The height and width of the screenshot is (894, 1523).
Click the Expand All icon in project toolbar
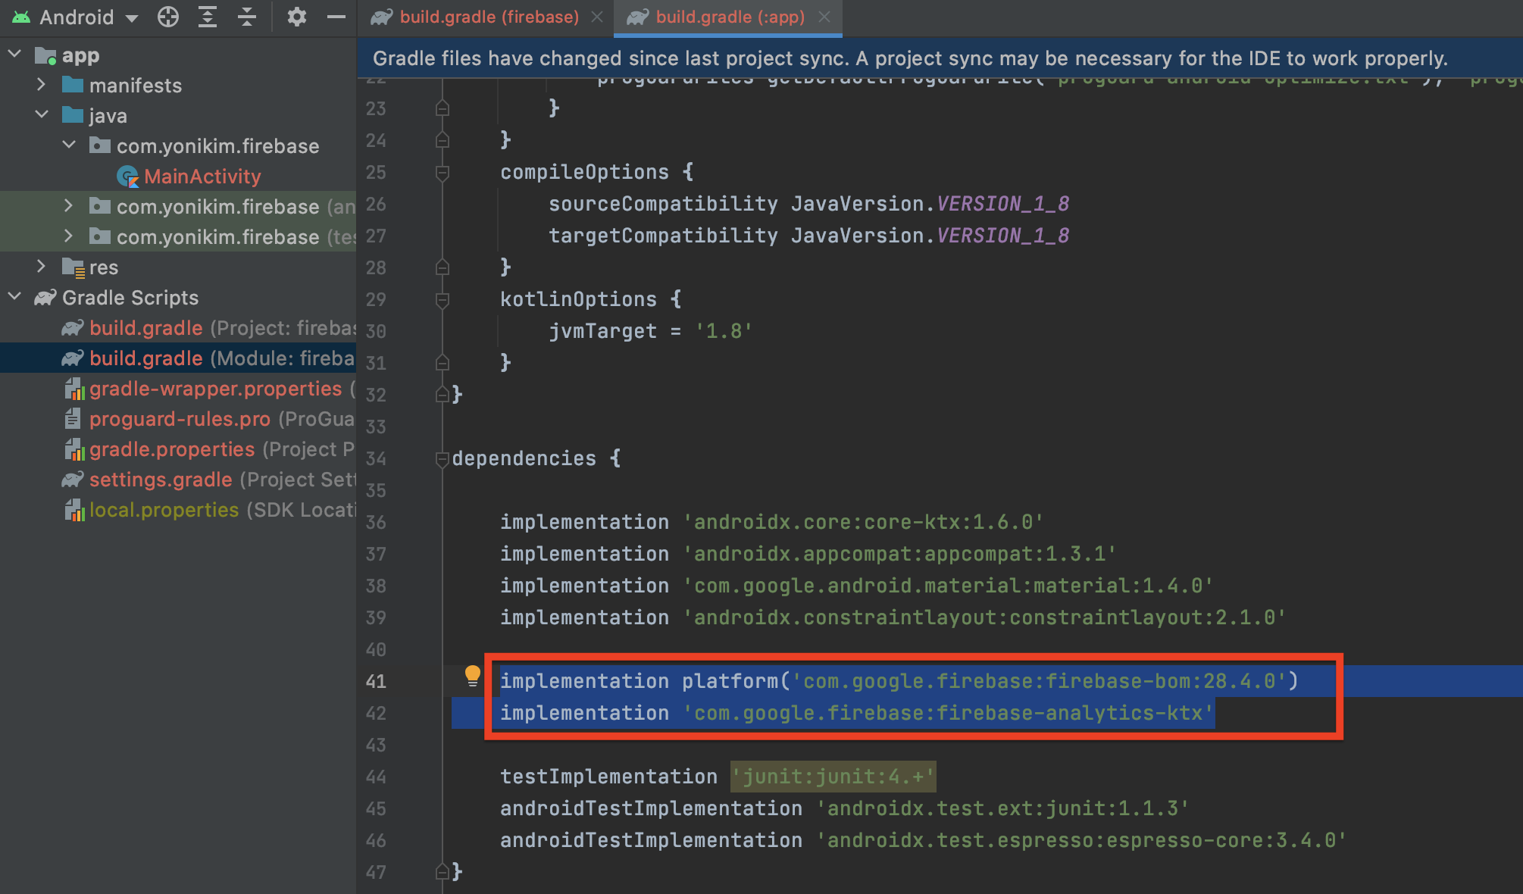tap(207, 17)
